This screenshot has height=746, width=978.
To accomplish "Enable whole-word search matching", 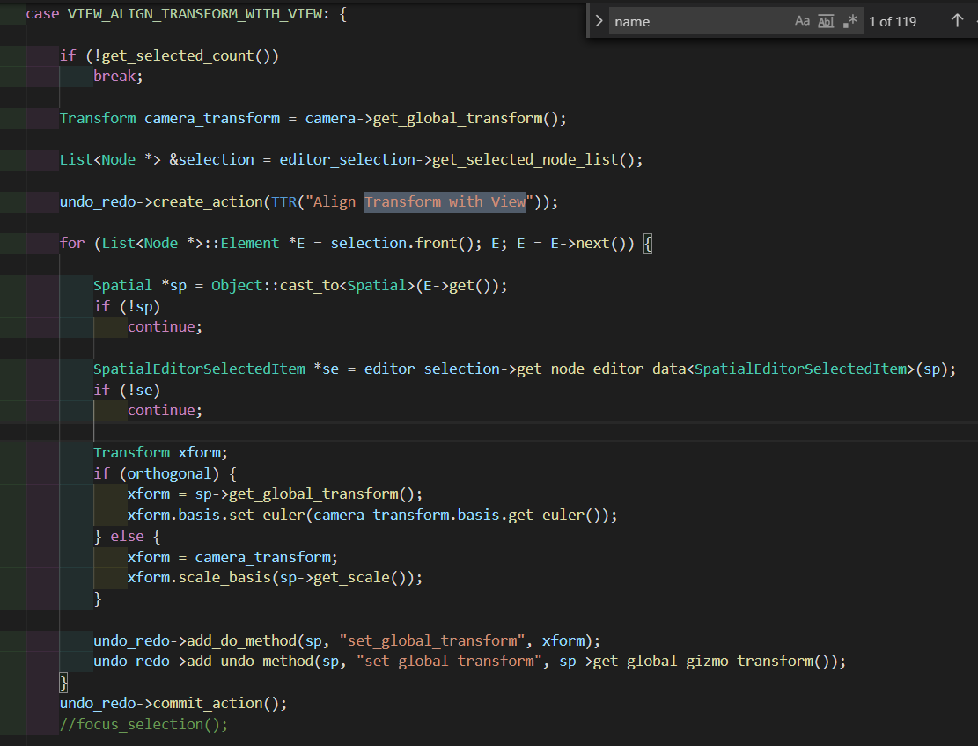I will [824, 20].
